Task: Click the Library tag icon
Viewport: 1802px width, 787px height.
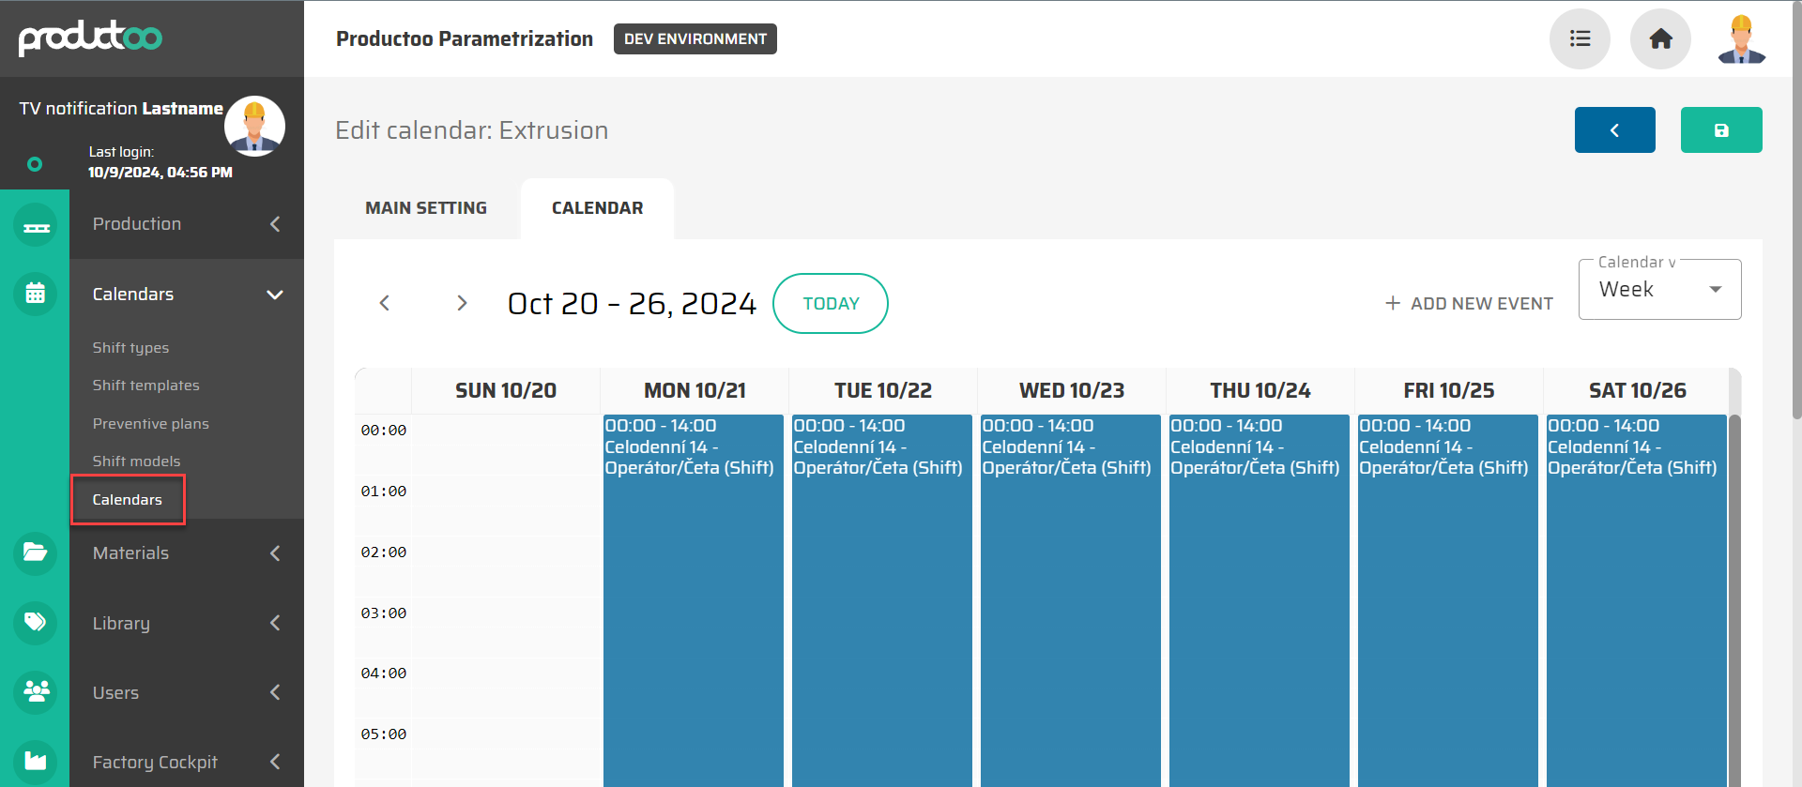Action: click(x=36, y=622)
